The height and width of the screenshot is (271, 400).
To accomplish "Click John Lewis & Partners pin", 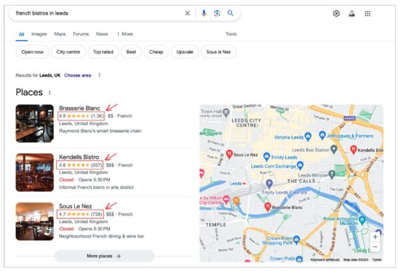I will pyautogui.click(x=322, y=135).
